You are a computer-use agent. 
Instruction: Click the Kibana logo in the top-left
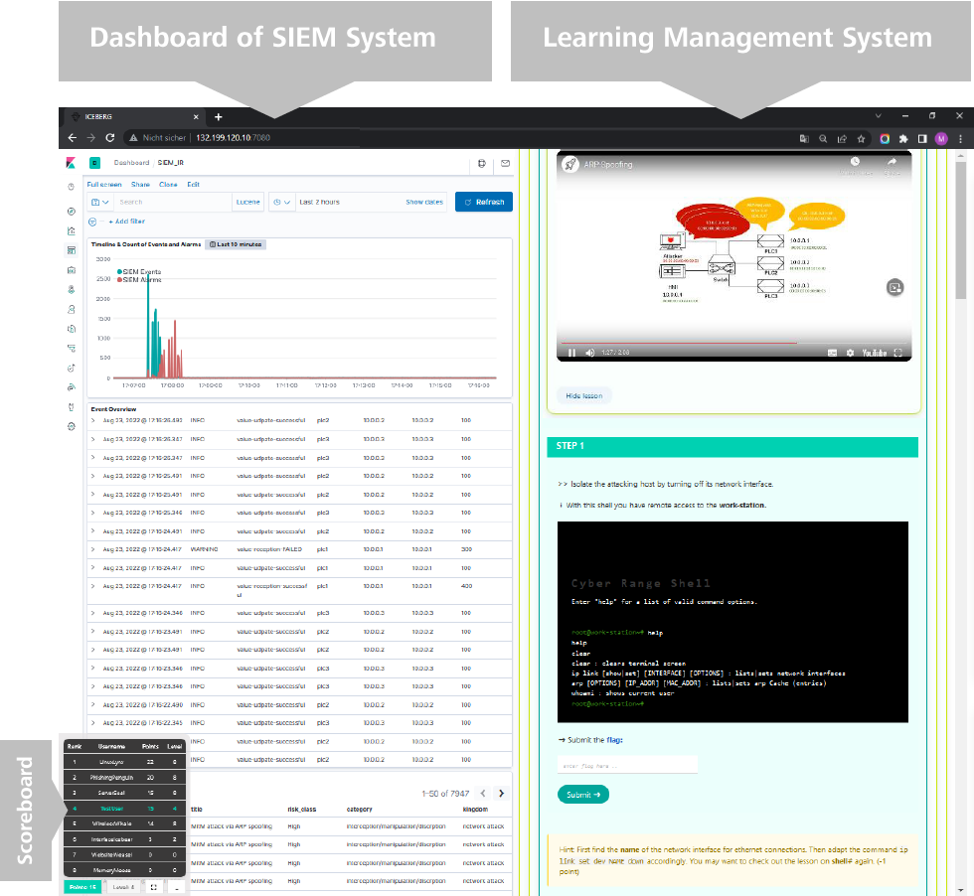coord(71,163)
